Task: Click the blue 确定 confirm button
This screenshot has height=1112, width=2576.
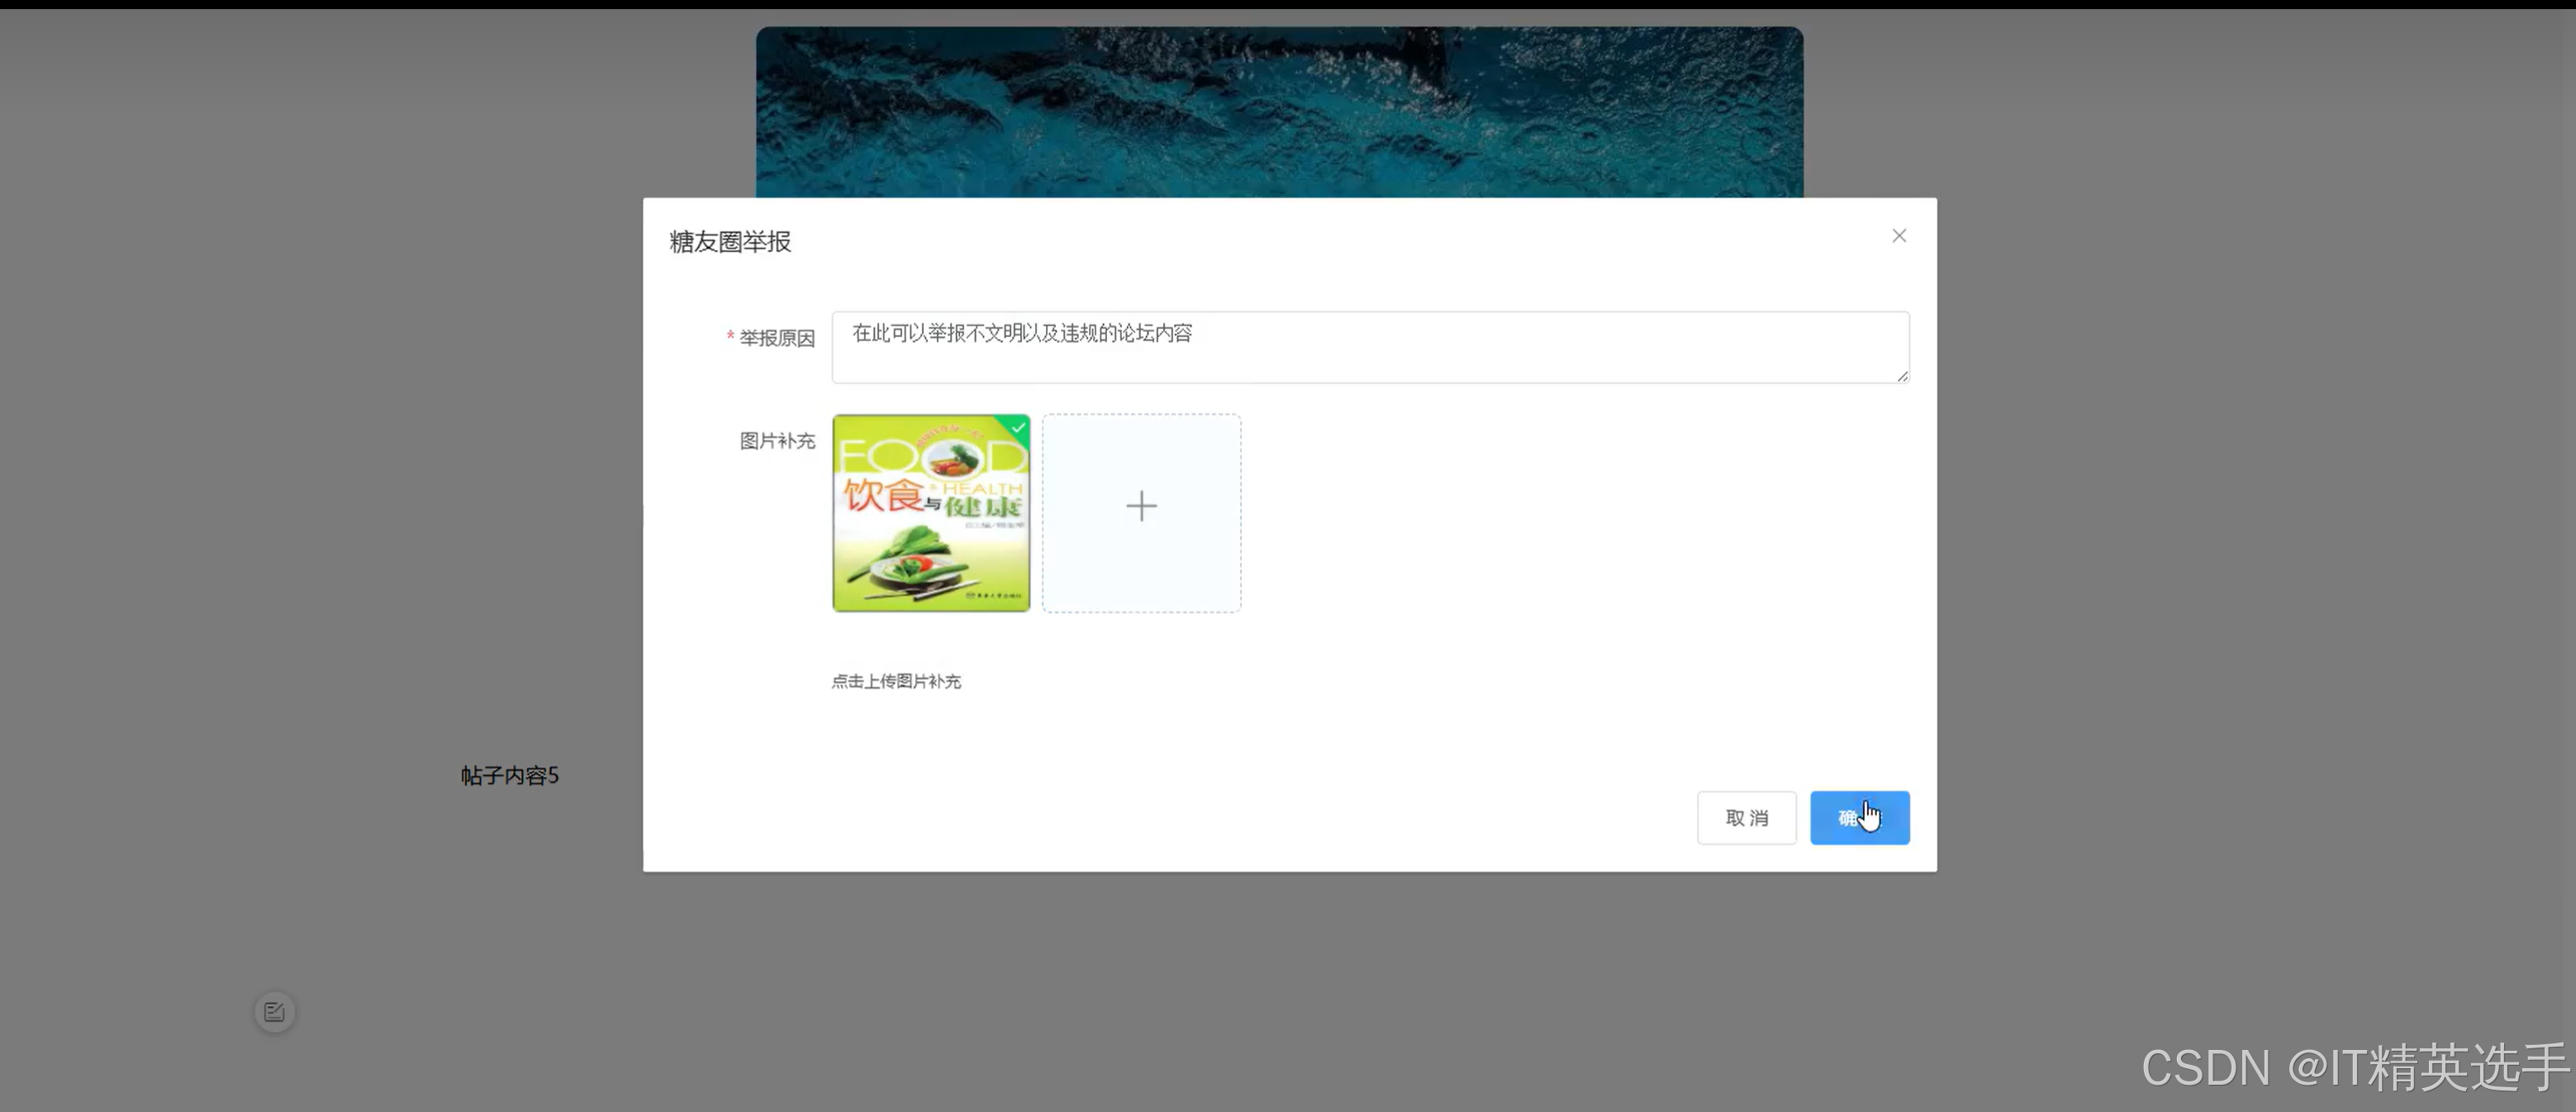Action: [1859, 817]
